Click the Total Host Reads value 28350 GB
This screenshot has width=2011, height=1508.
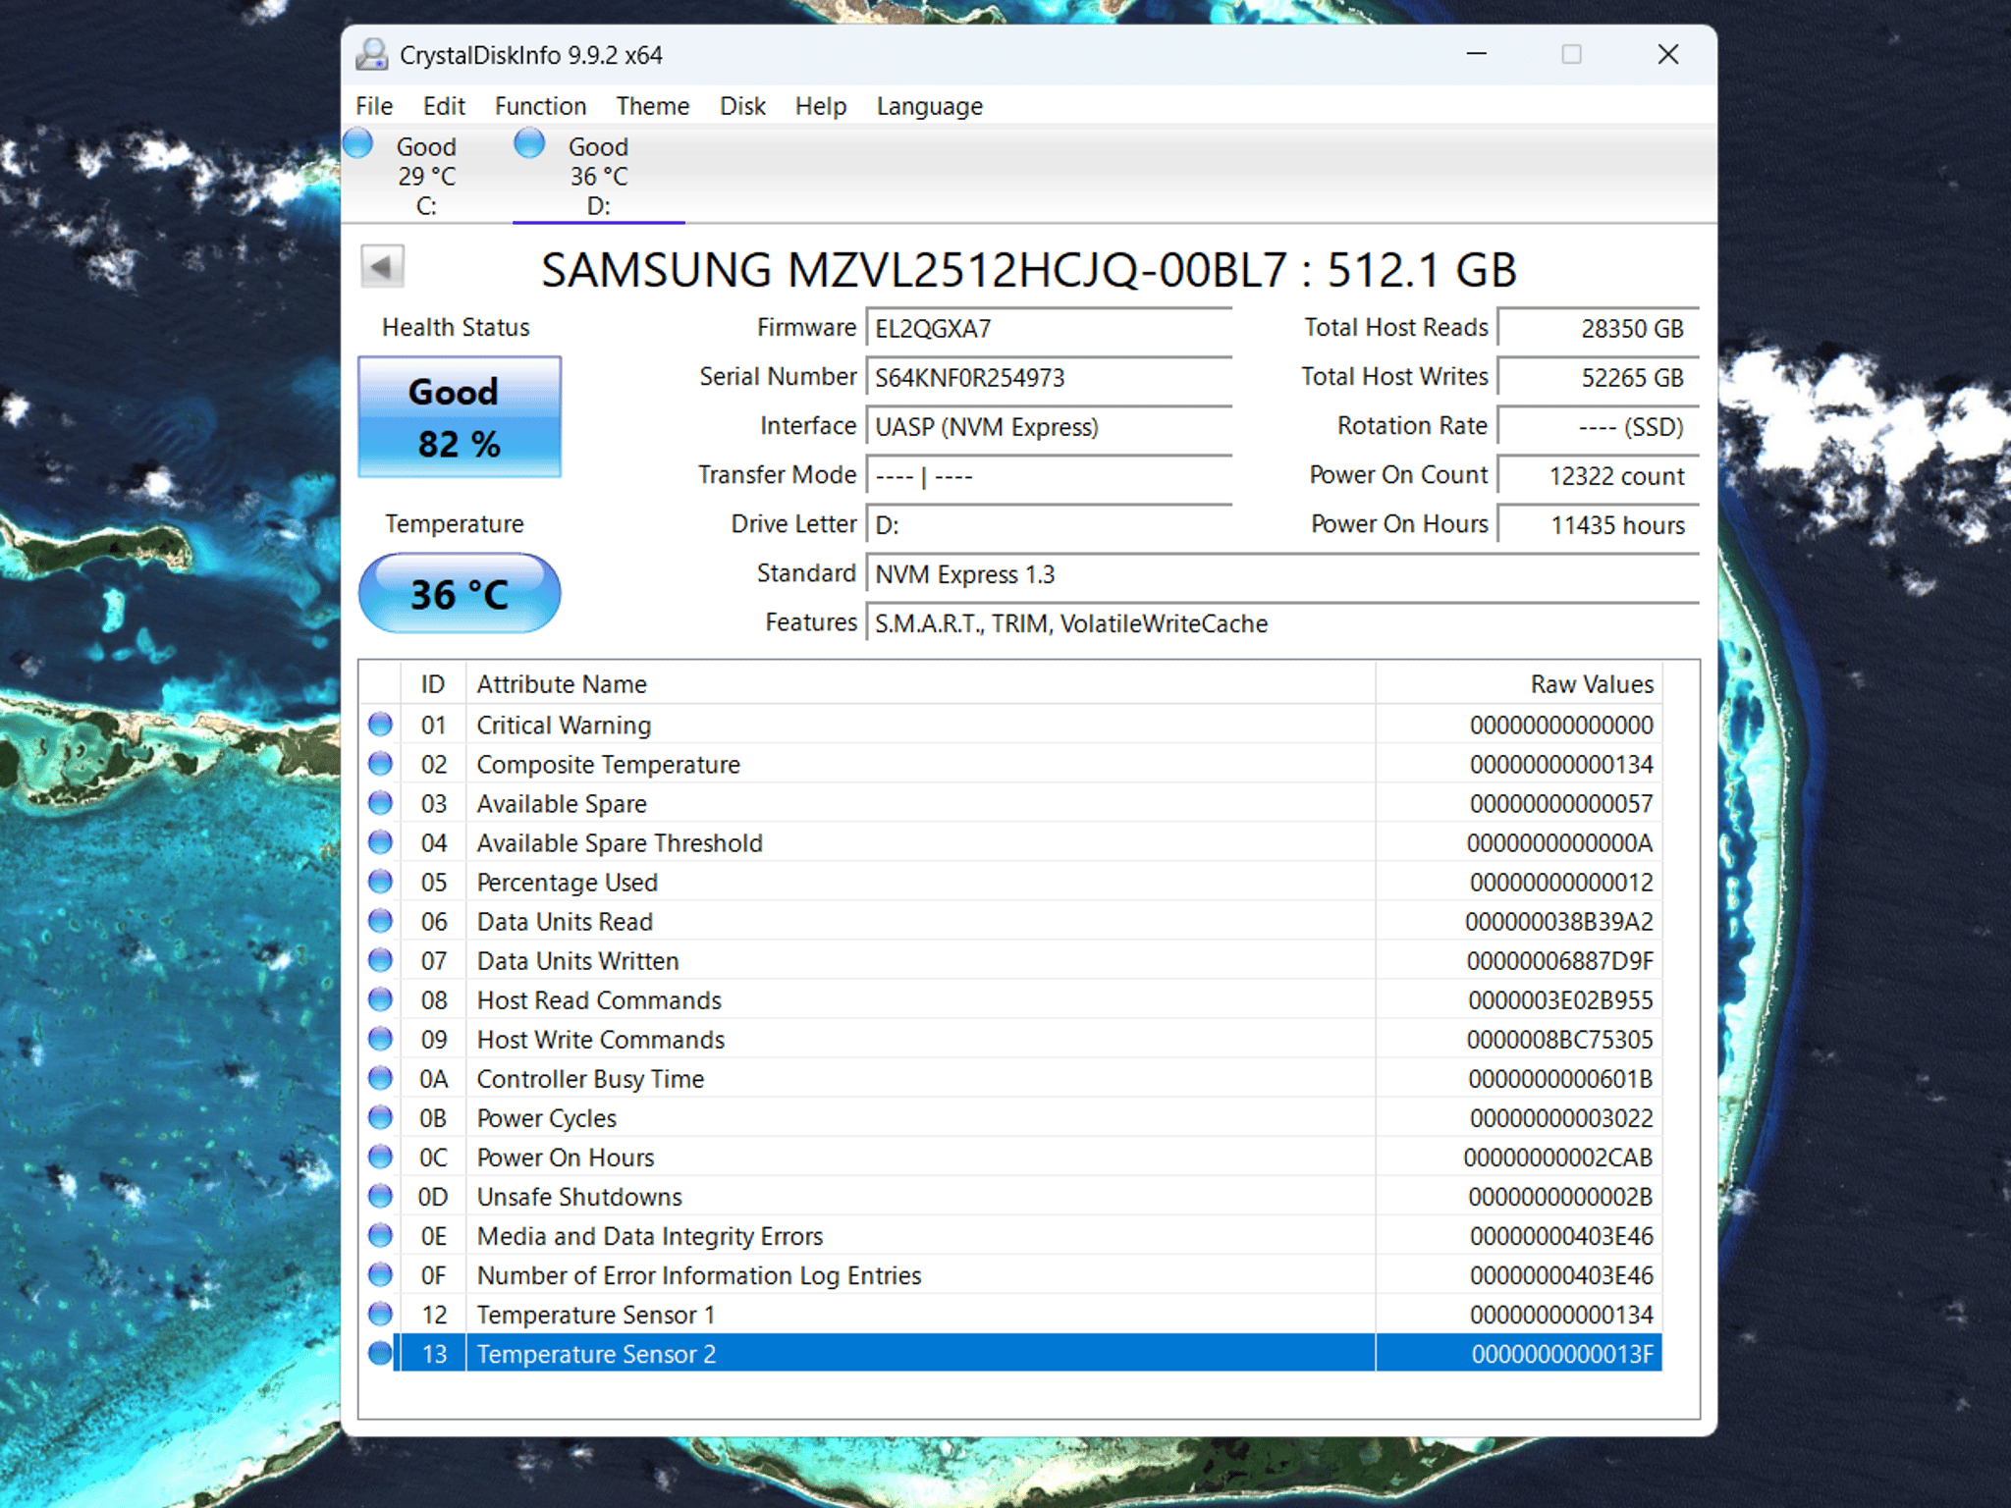(1599, 328)
